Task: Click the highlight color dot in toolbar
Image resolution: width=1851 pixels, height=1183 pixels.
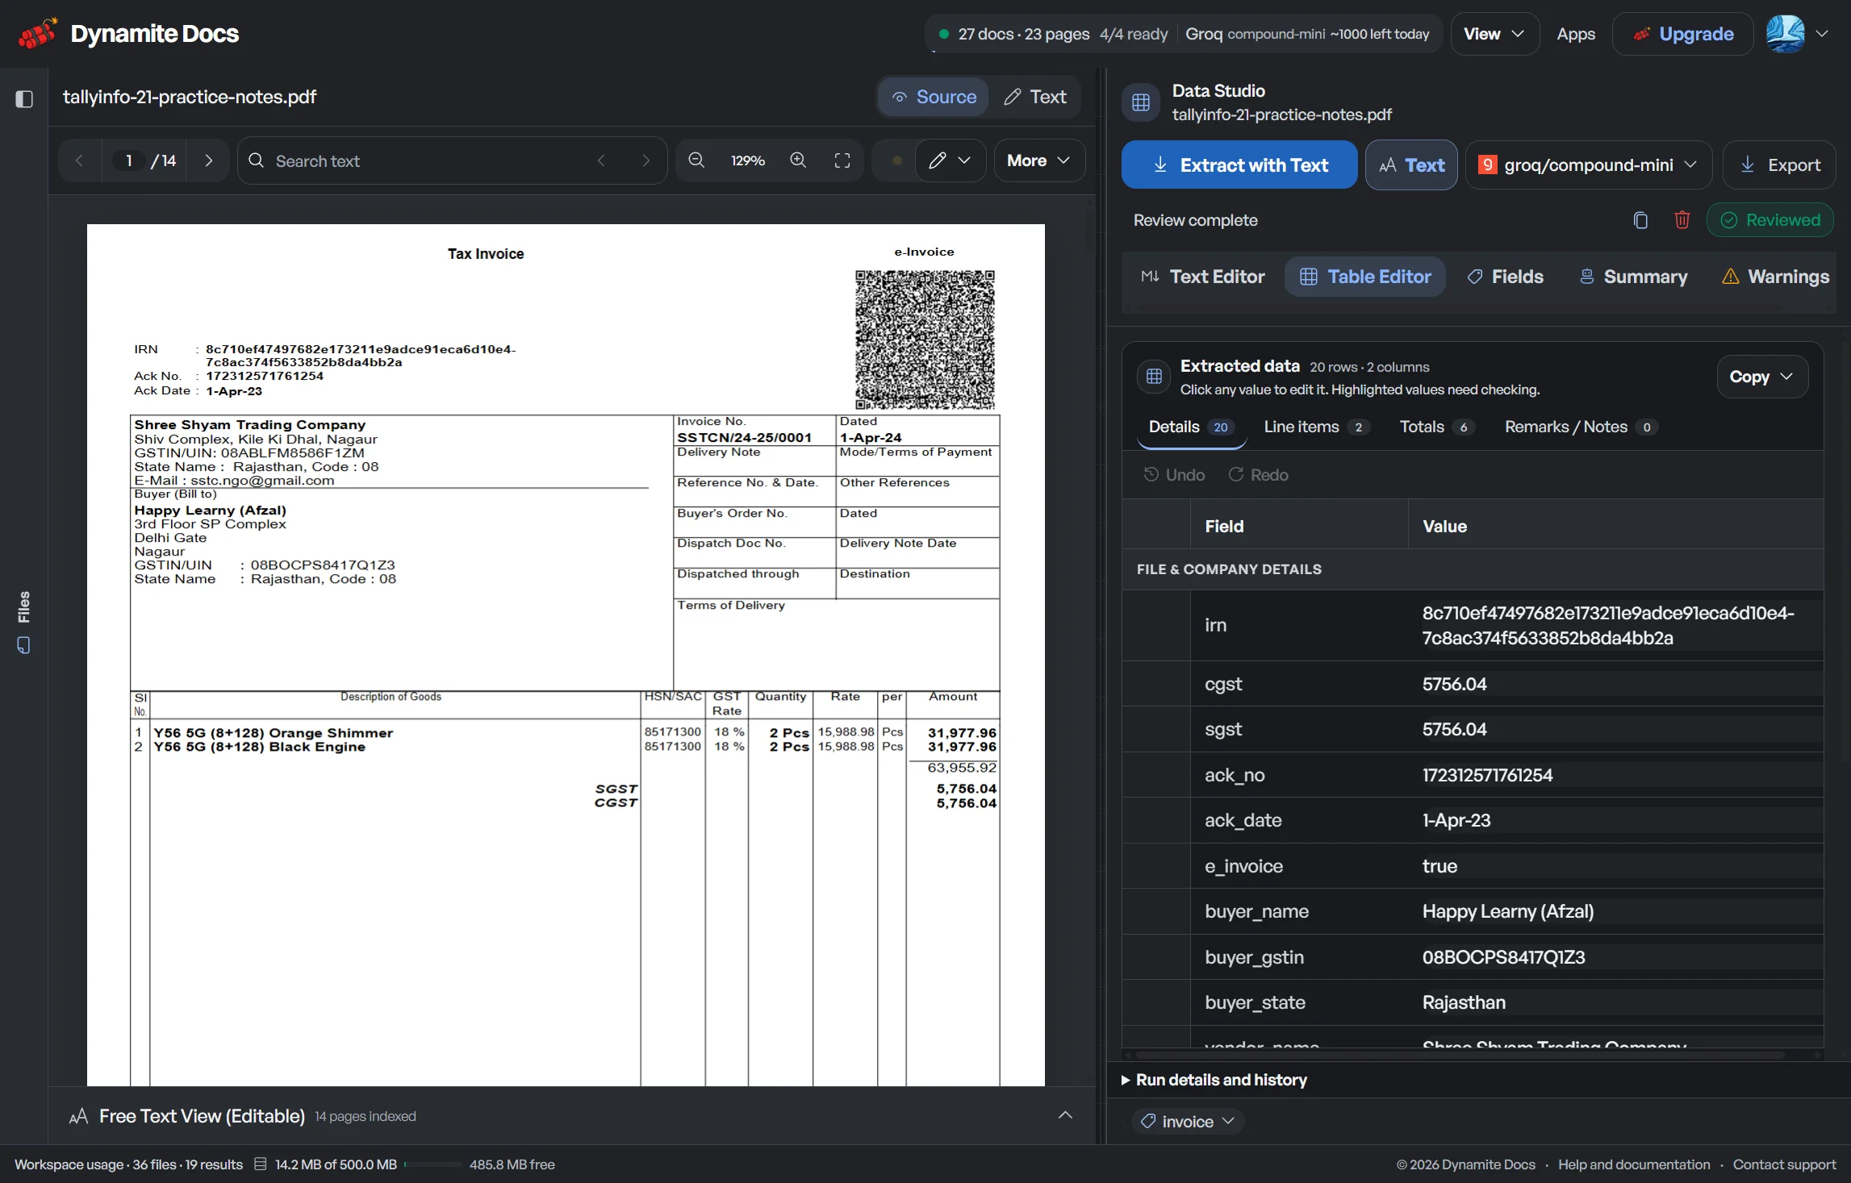Action: (896, 160)
